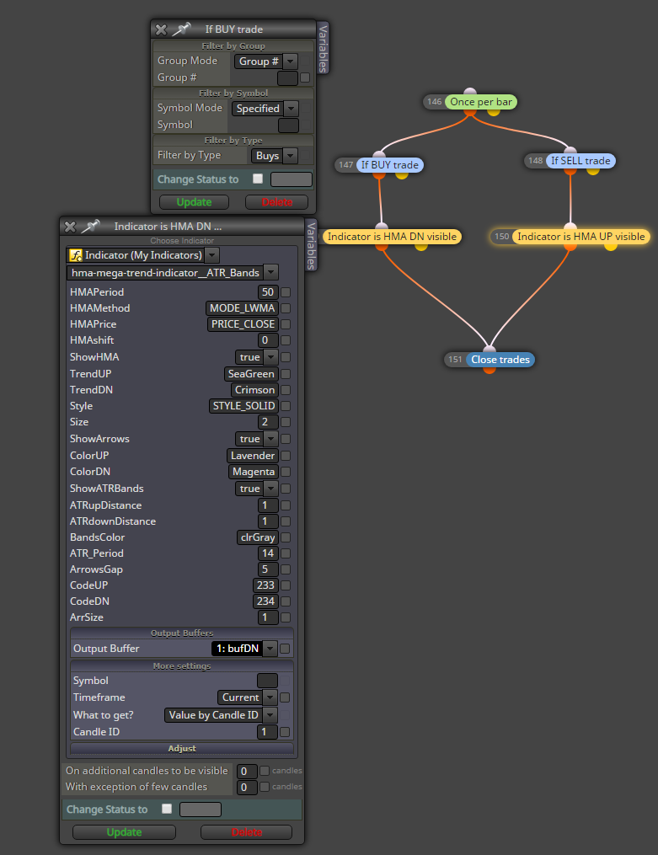Select Close trades node
Viewport: 658px width, 855px height.
tap(500, 360)
